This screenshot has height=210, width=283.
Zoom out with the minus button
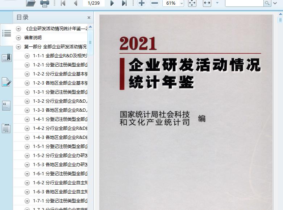155,3
